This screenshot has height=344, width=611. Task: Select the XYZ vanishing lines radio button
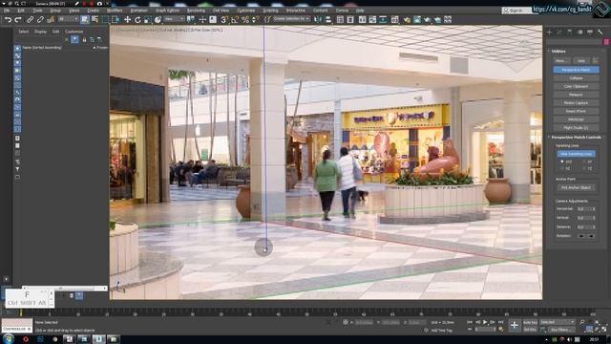[562, 161]
